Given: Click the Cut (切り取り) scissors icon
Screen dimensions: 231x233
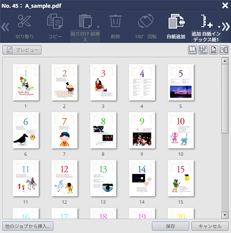Looking at the screenshot, I should click(24, 21).
